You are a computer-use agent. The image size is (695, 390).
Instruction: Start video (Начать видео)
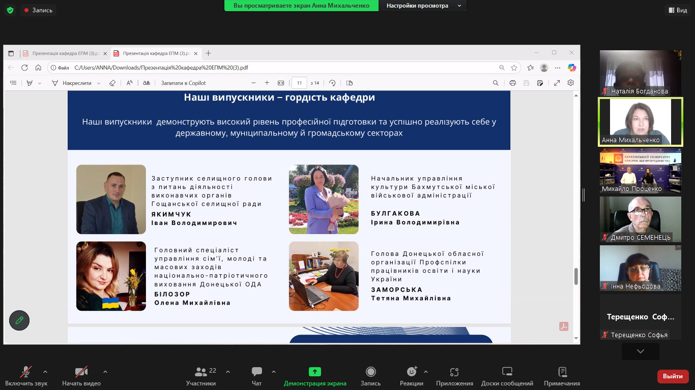coord(81,375)
